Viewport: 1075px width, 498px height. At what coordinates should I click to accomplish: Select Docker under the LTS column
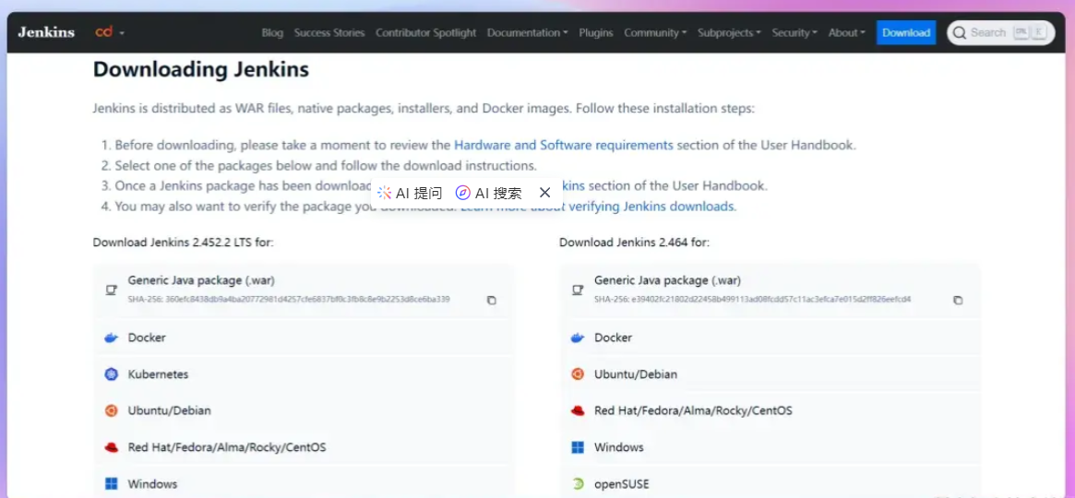(x=303, y=338)
